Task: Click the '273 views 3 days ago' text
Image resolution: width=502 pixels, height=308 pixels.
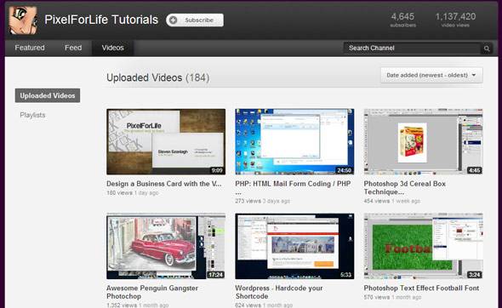Action: click(x=263, y=201)
